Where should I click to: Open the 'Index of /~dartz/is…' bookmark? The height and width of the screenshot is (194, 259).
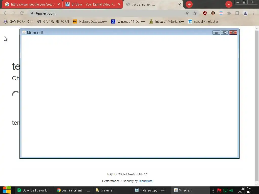[166, 22]
